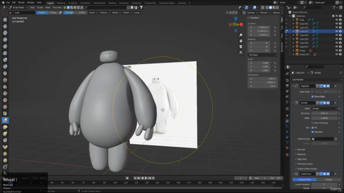This screenshot has width=344, height=193.
Task: Toggle Even Thickness checkbox
Action: coord(312,123)
